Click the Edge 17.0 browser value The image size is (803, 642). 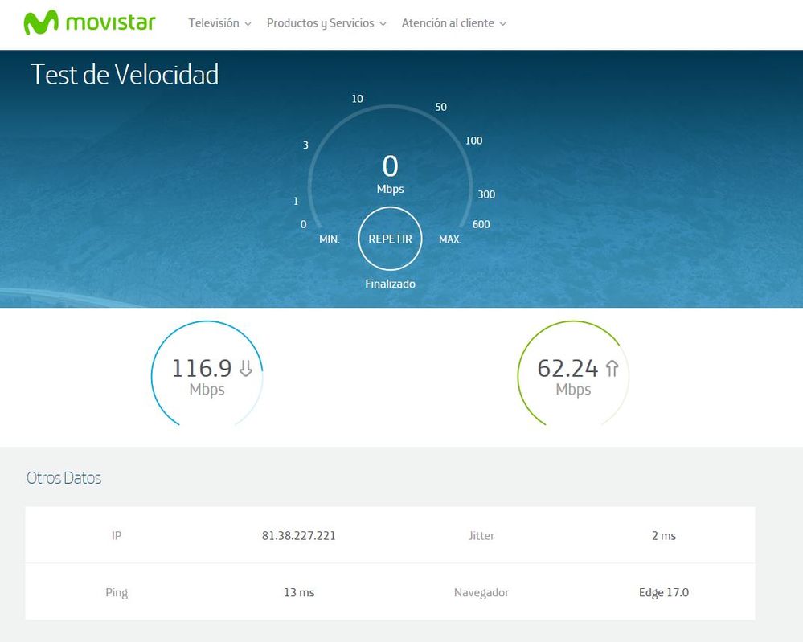tap(663, 592)
